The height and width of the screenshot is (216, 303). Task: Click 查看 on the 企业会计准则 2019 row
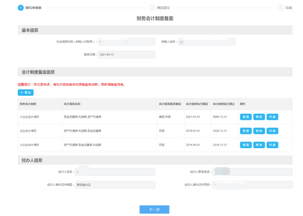click(x=246, y=131)
